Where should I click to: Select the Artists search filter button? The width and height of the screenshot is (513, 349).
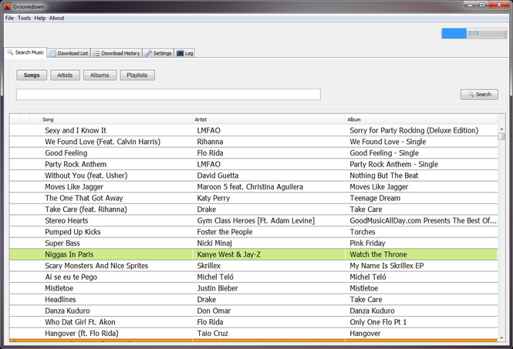click(x=65, y=76)
